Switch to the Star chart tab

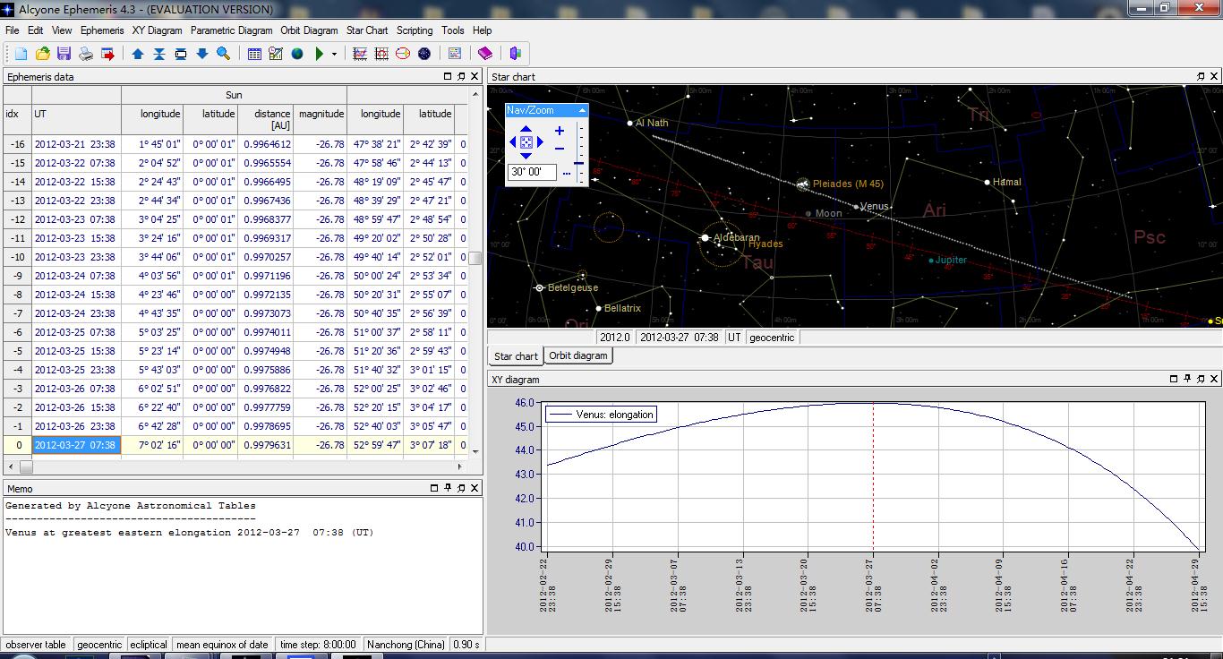point(516,356)
